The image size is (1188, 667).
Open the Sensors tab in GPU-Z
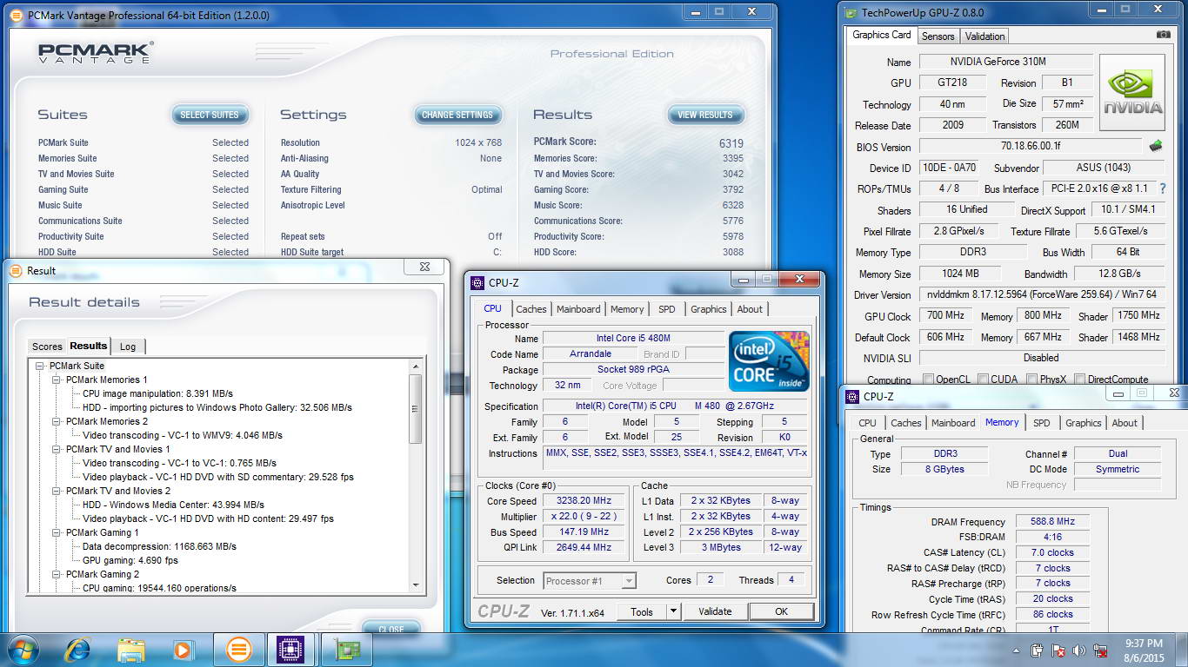(x=938, y=36)
